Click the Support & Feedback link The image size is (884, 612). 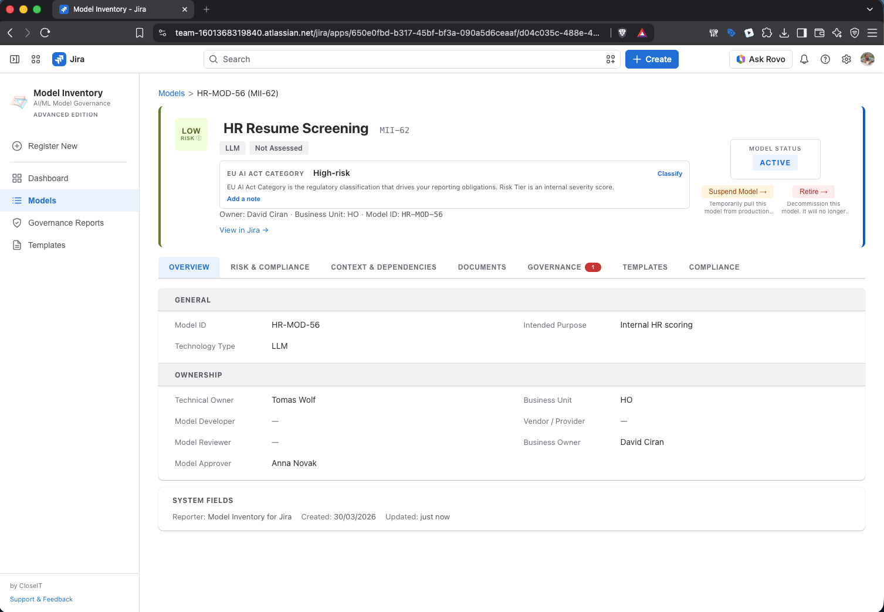click(41, 599)
